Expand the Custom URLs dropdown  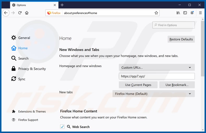pos(157,68)
